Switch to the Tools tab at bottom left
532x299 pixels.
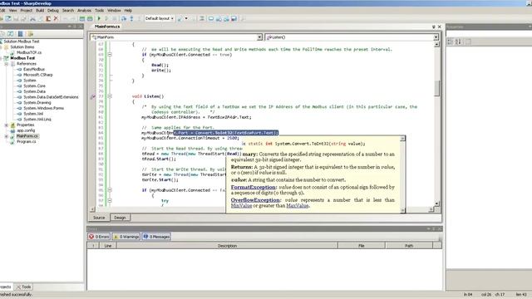24,287
